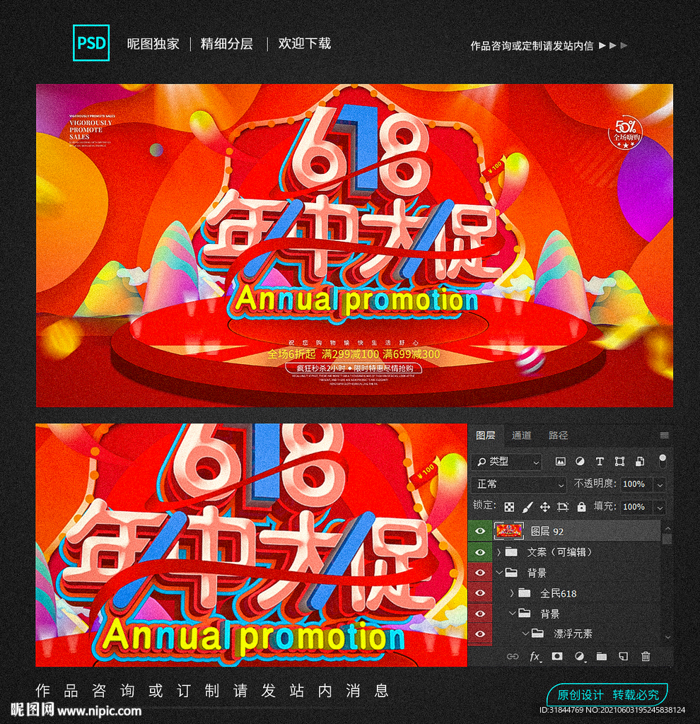Delete layer using the trash icon
This screenshot has width=700, height=724.
pyautogui.click(x=646, y=657)
